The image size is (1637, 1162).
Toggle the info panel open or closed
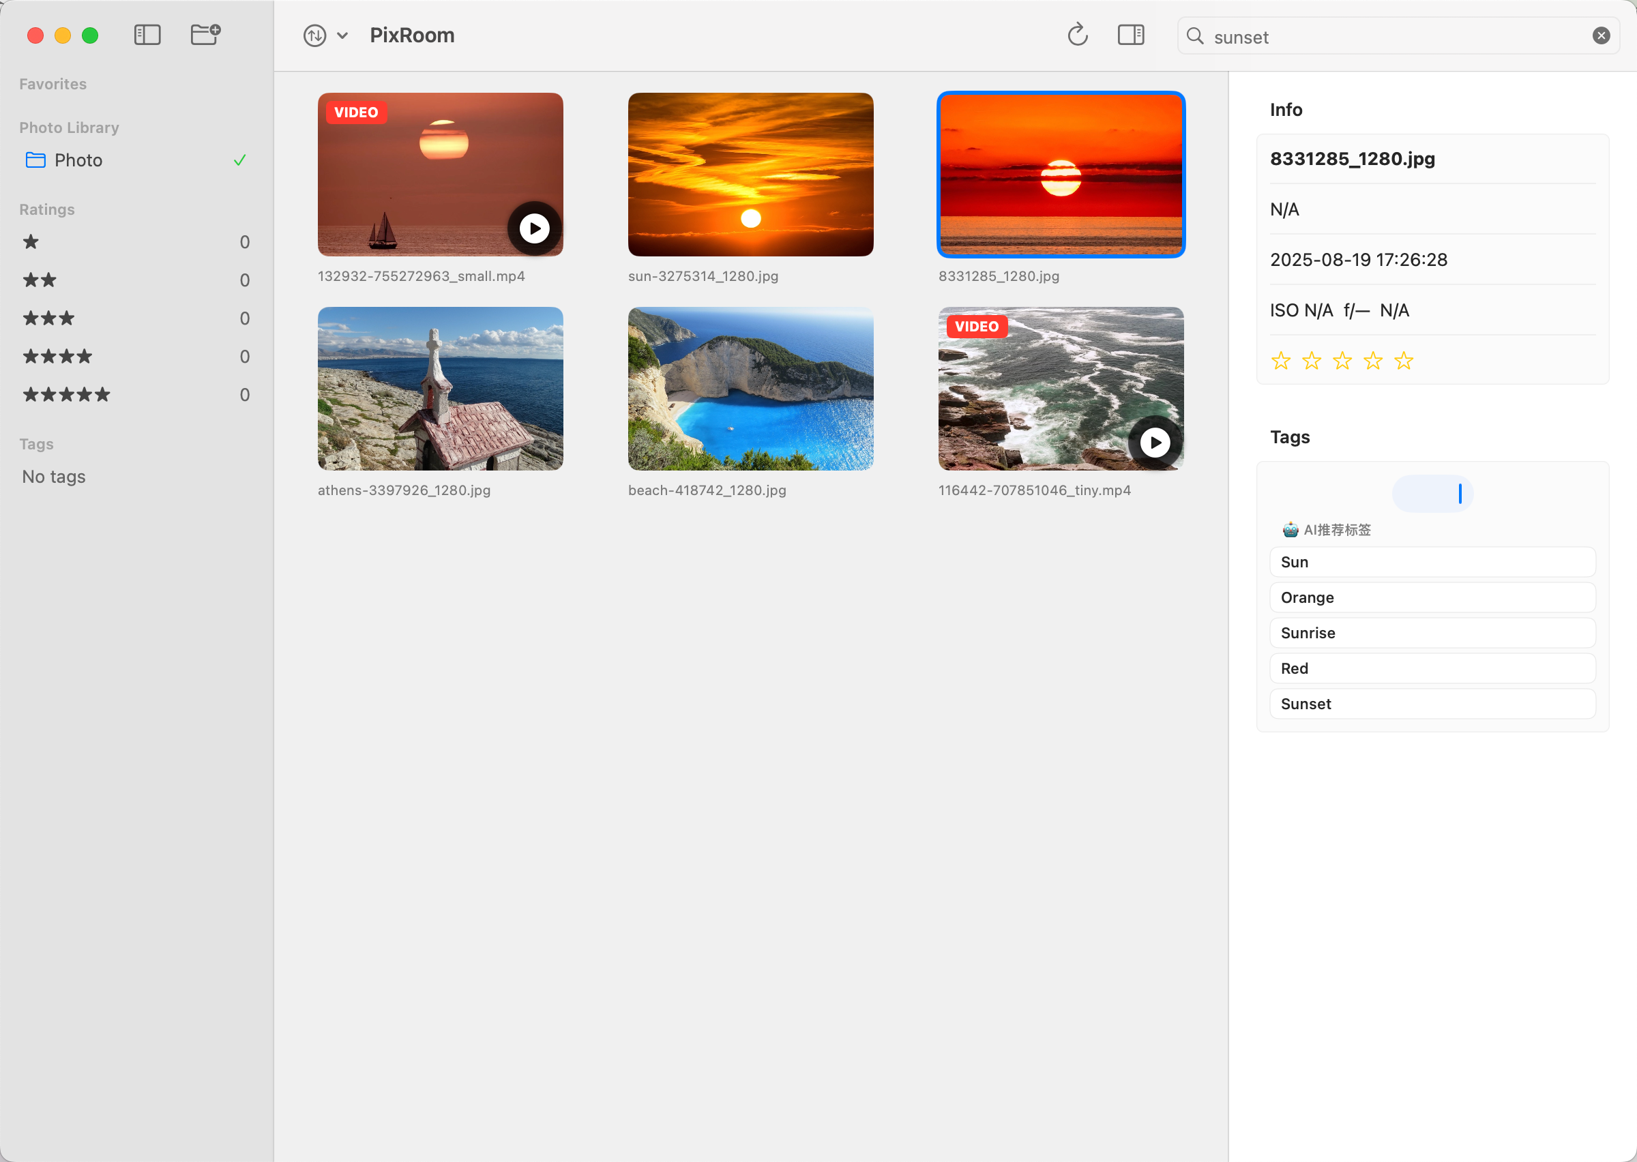(1130, 34)
